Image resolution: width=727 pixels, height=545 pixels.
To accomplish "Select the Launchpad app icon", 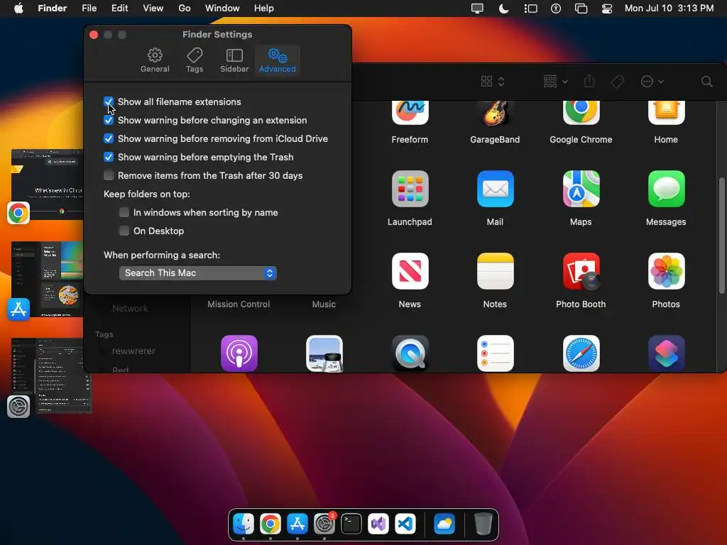I will coord(410,189).
